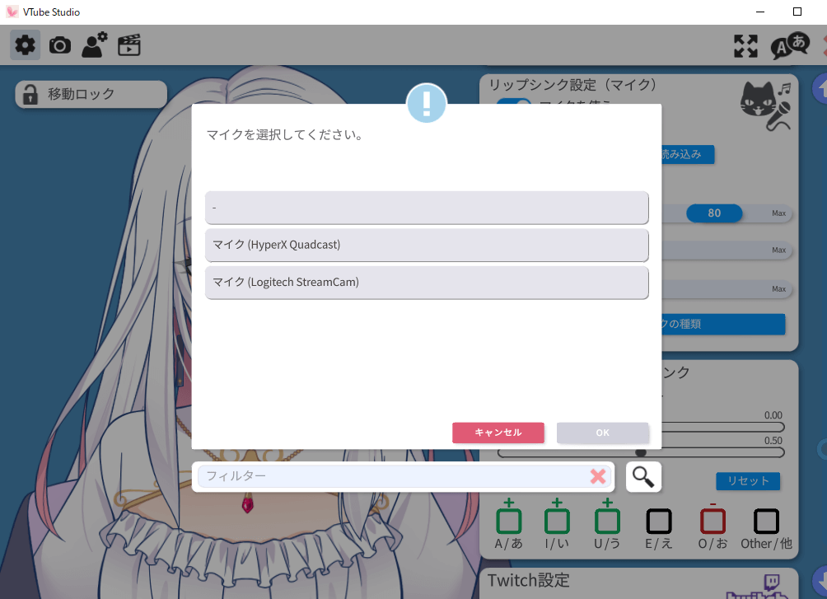Click the language translation icon
The image size is (827, 599).
pyautogui.click(x=790, y=46)
